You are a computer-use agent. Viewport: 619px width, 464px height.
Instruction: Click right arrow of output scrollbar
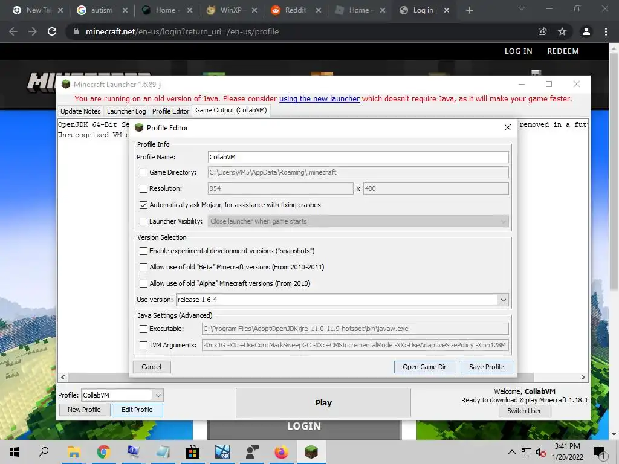583,377
